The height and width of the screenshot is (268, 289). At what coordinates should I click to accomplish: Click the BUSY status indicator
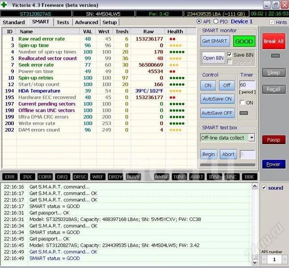(133, 177)
